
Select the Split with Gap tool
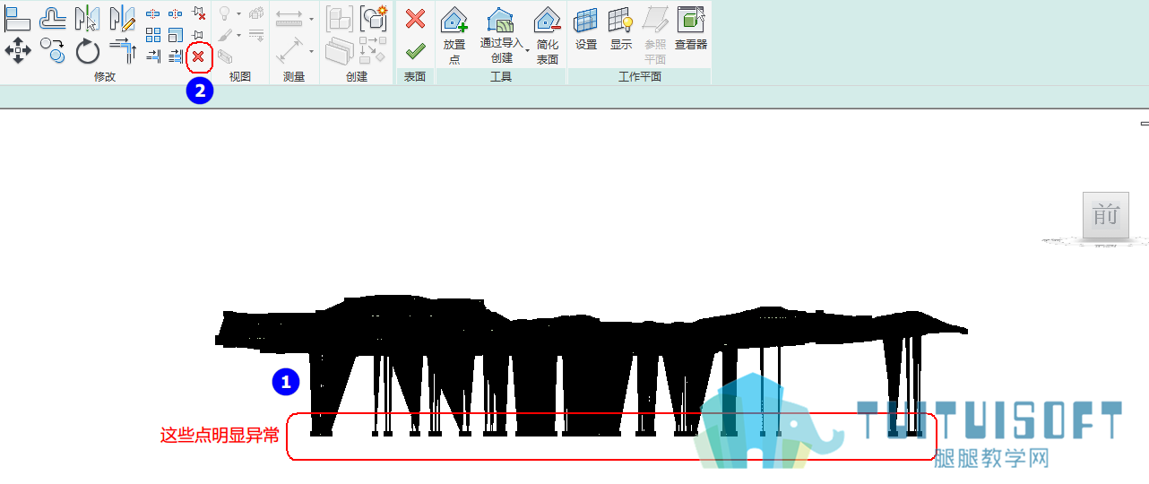click(x=176, y=13)
